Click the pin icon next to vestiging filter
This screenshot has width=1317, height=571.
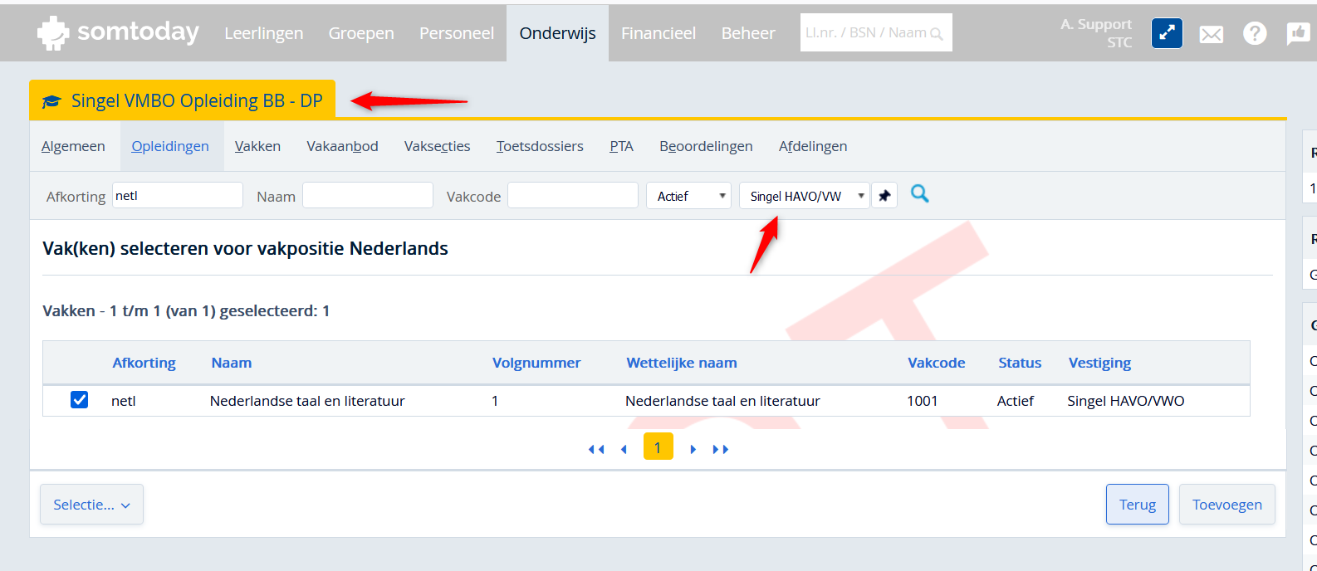coord(884,196)
